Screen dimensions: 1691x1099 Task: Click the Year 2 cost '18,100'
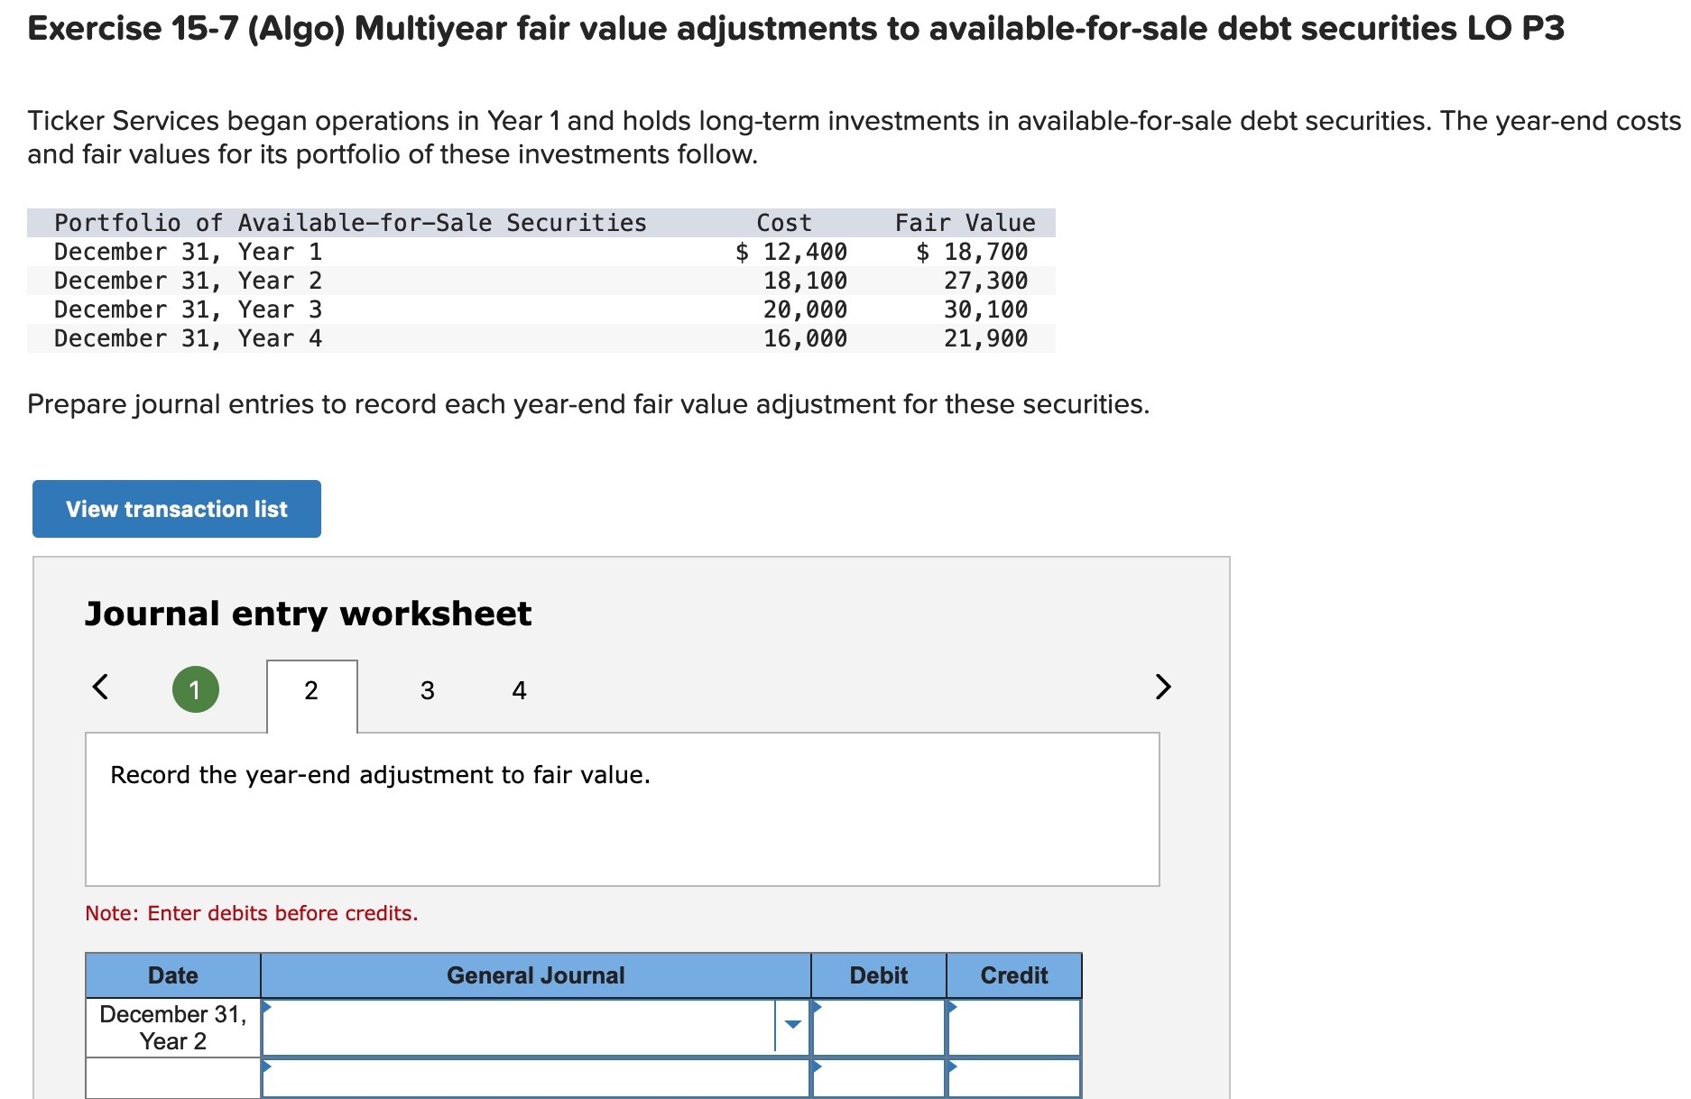(x=806, y=281)
